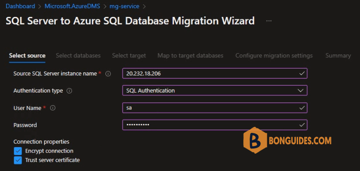Click the Password field label
360x171 pixels.
point(25,125)
